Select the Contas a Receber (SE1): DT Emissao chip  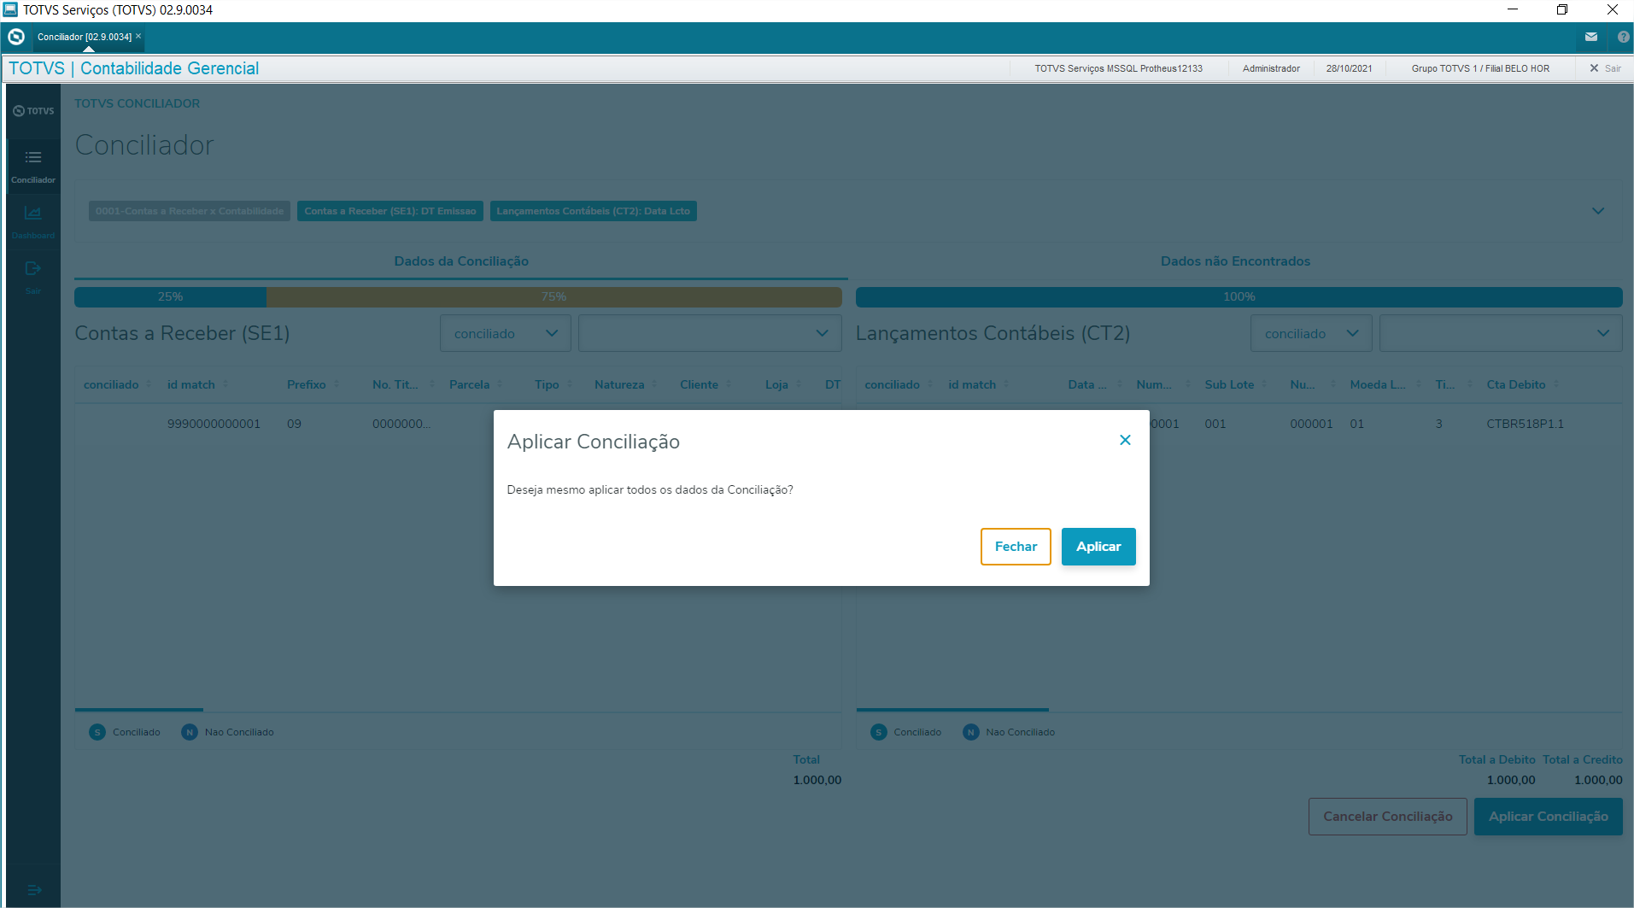click(390, 211)
